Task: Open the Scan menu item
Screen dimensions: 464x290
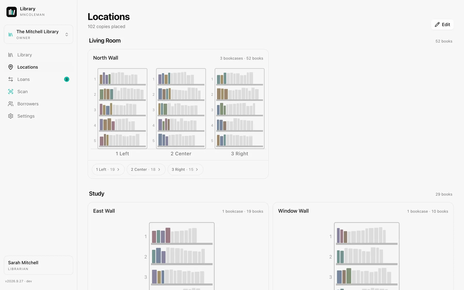Action: tap(39, 92)
